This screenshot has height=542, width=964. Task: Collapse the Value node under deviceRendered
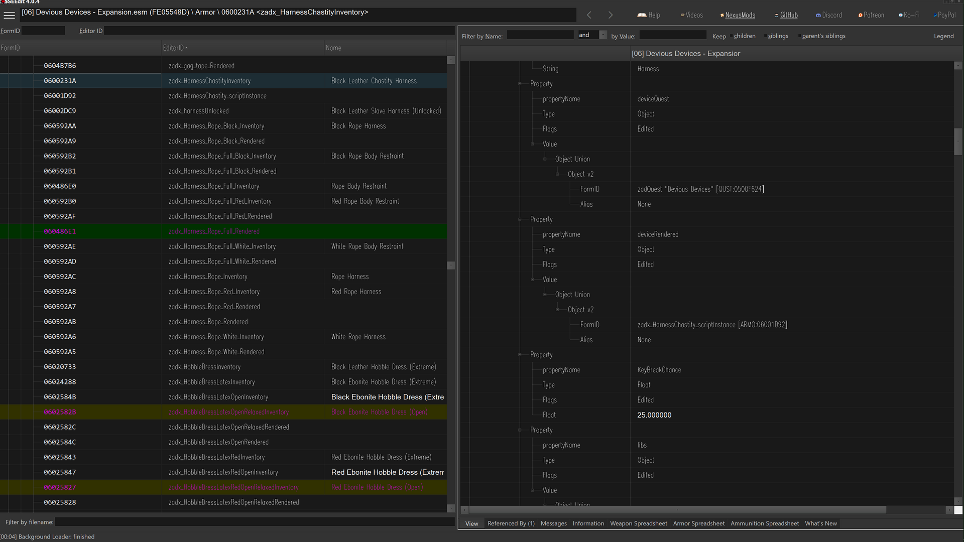(532, 280)
